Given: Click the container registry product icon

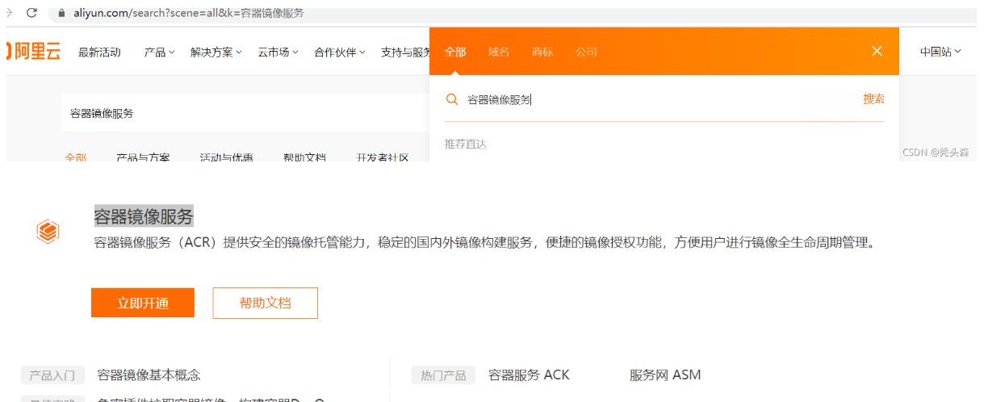Looking at the screenshot, I should (48, 232).
